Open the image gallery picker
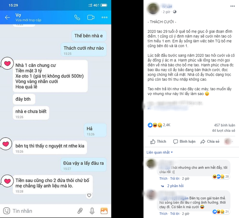This screenshot has height=218, width=239. pos(104,211)
